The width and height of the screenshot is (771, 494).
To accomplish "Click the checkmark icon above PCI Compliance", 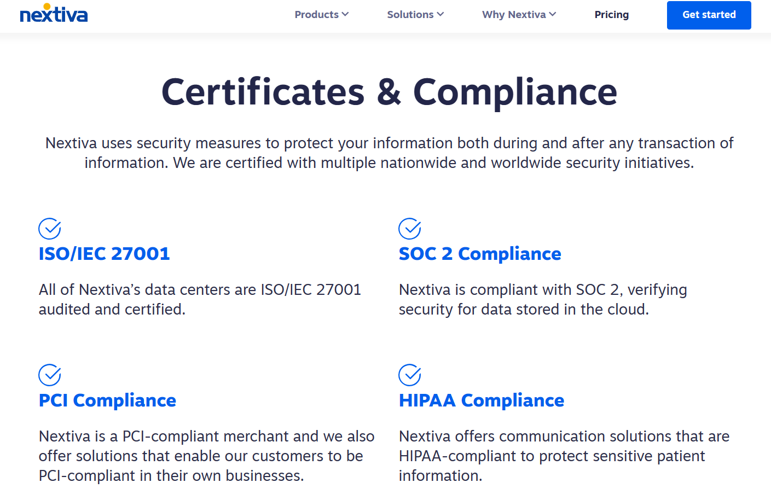I will [49, 375].
